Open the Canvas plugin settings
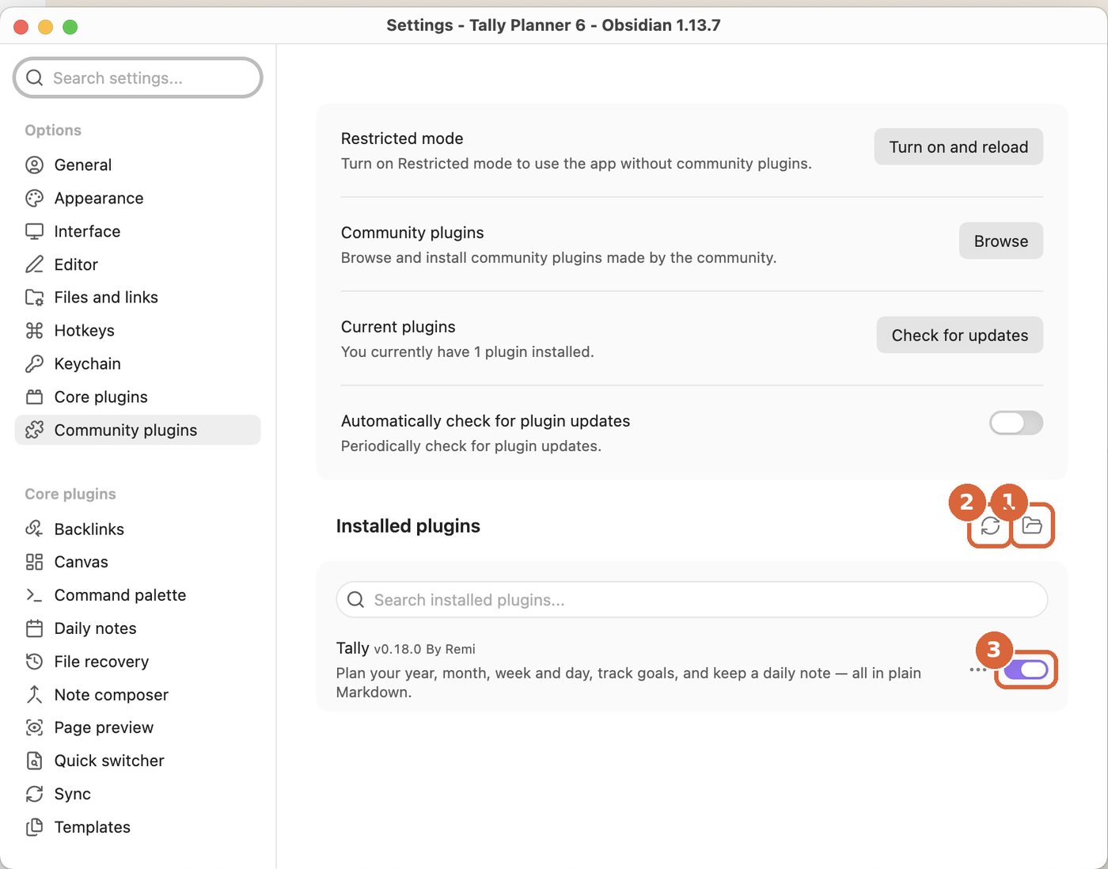Viewport: 1108px width, 869px height. point(138,562)
